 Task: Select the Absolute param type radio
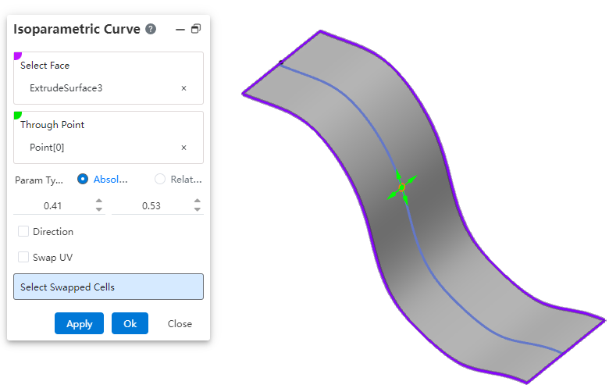click(x=83, y=179)
